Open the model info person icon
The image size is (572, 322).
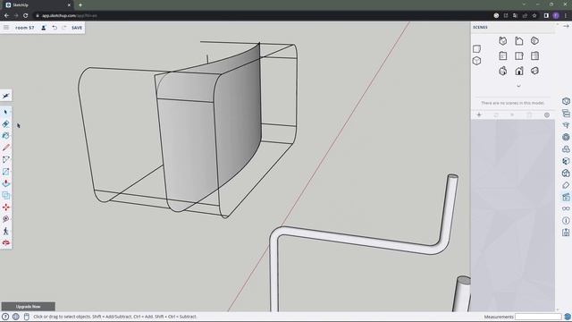(x=44, y=28)
